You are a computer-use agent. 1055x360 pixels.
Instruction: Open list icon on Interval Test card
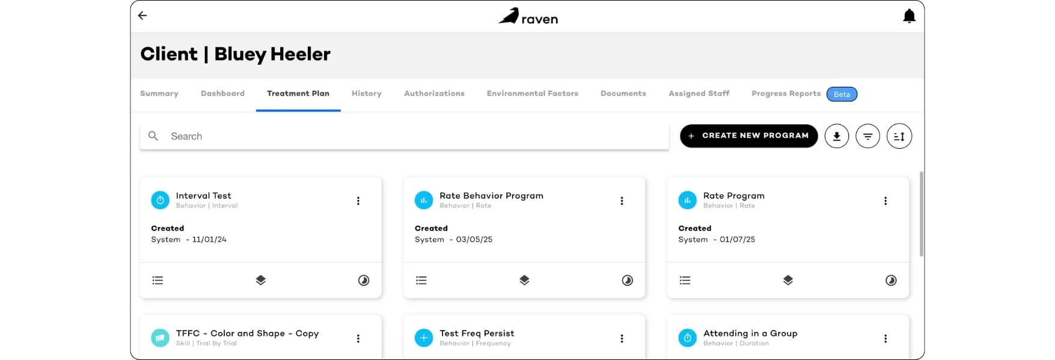tap(157, 280)
